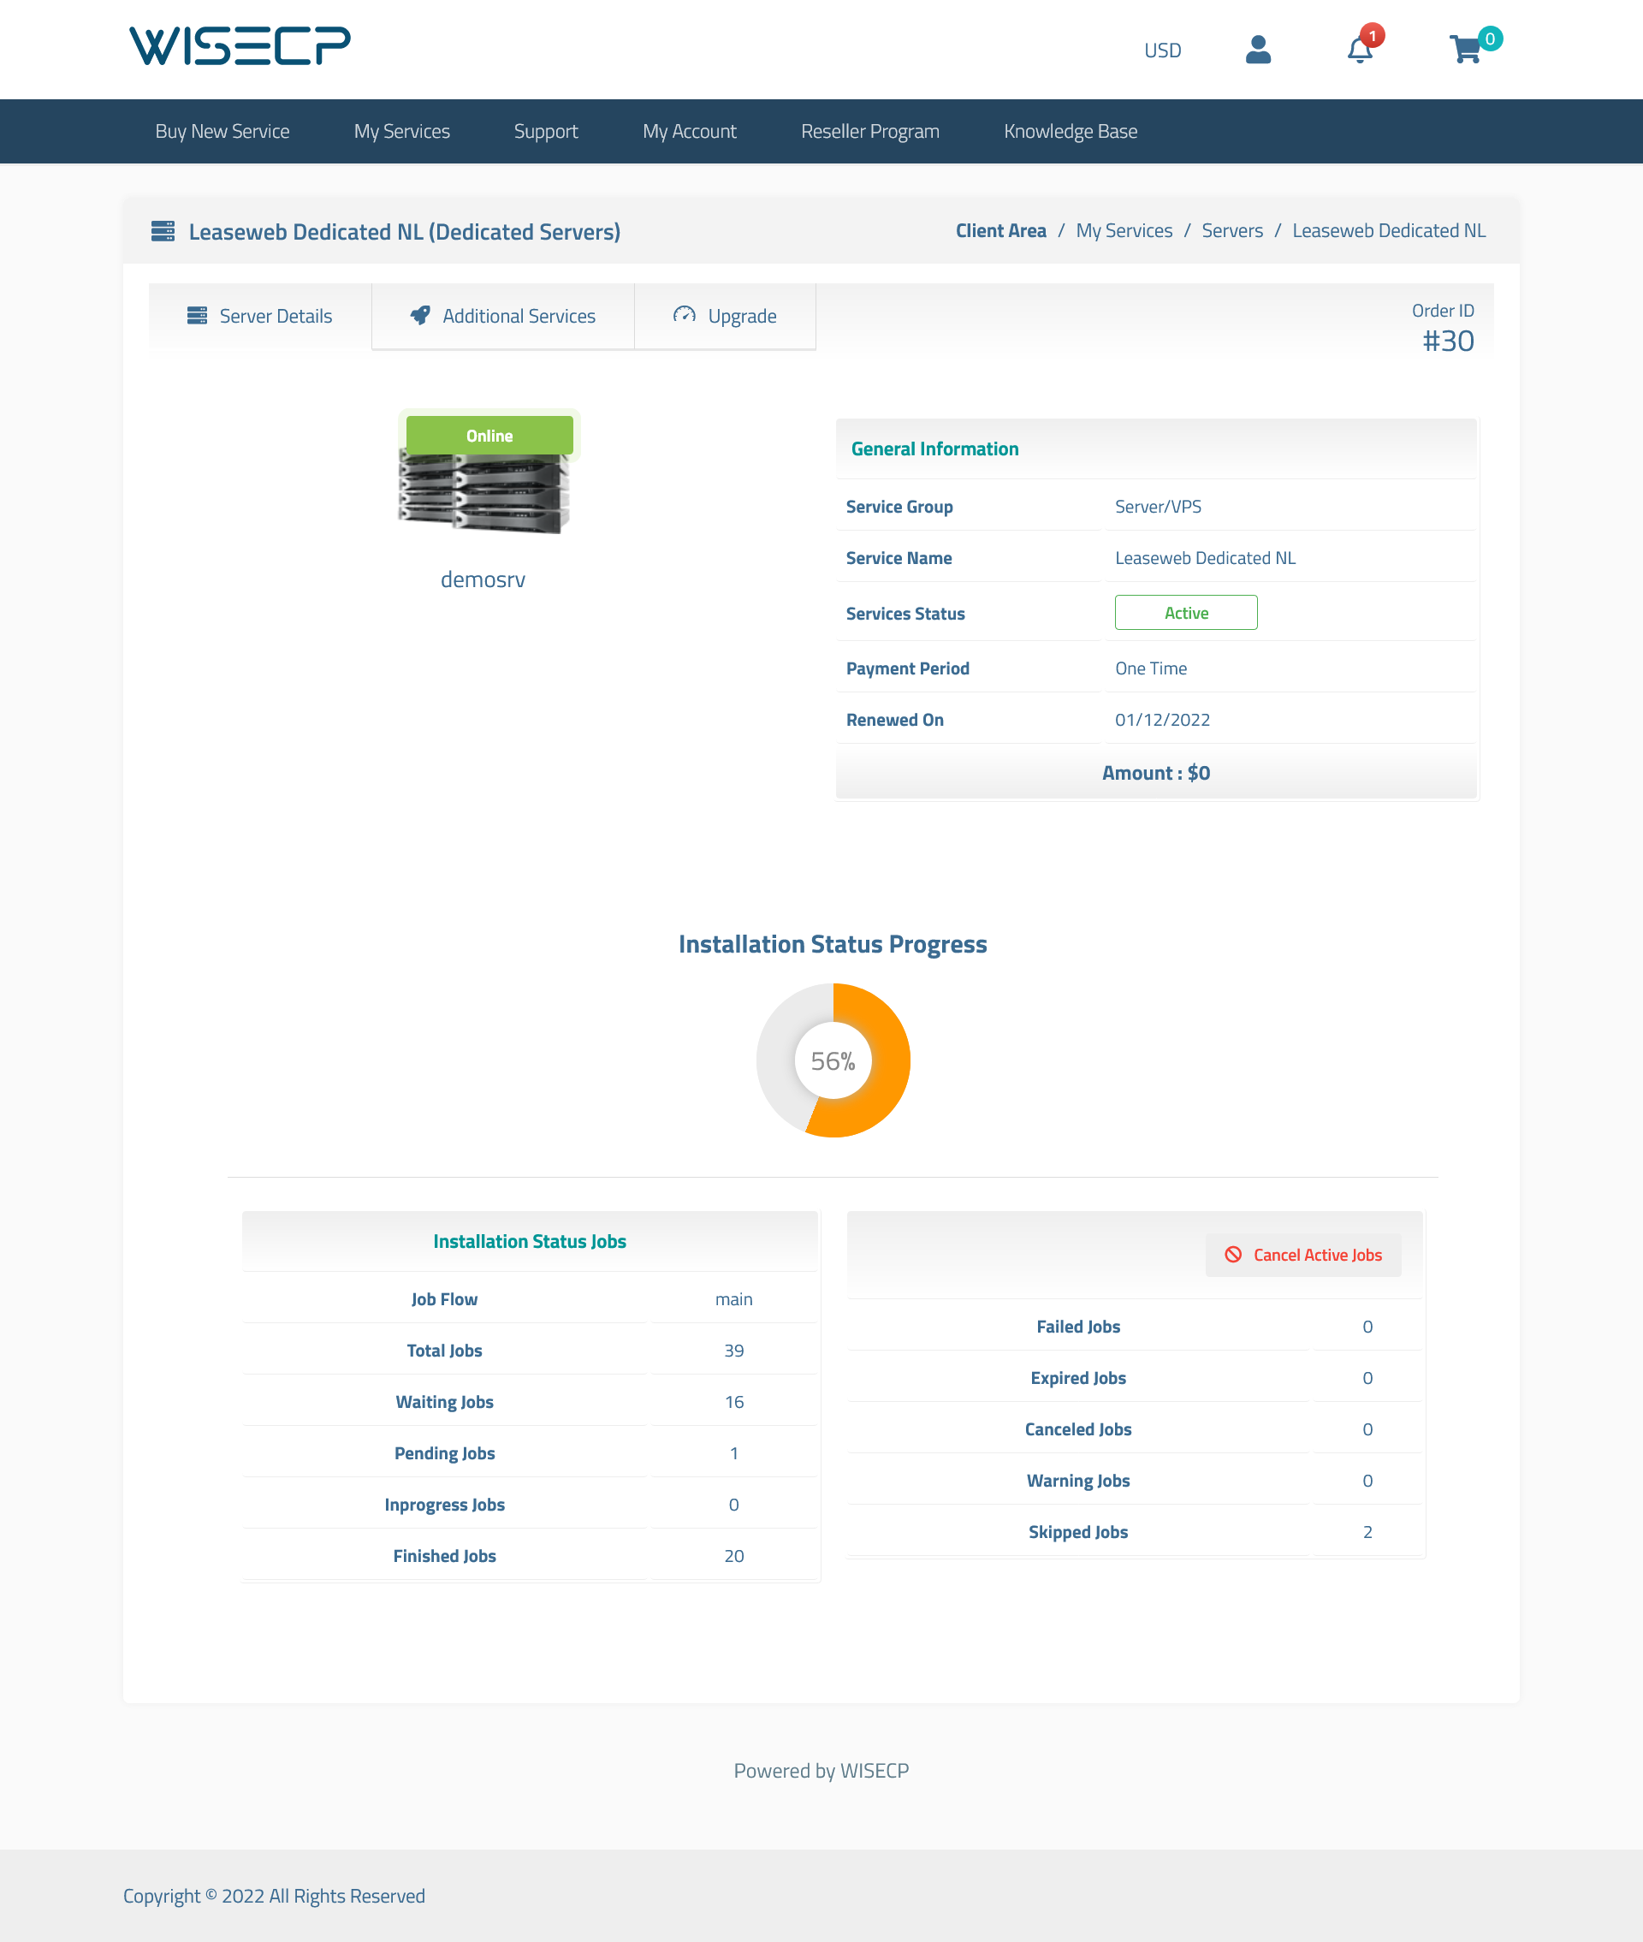Click the Inprogress Jobs row label
The height and width of the screenshot is (1942, 1643).
(x=444, y=1505)
